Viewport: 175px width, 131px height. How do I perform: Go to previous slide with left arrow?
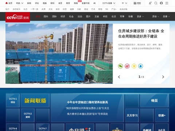119,77
